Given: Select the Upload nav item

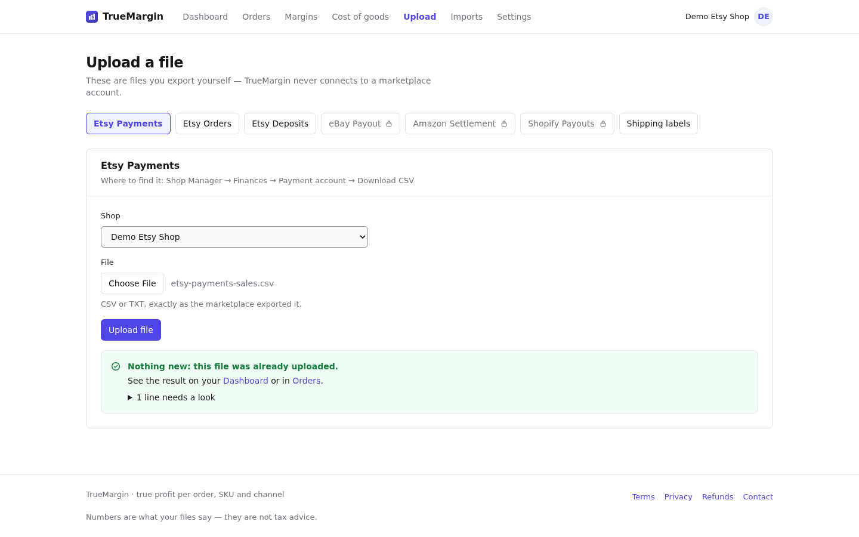Looking at the screenshot, I should 420,17.
